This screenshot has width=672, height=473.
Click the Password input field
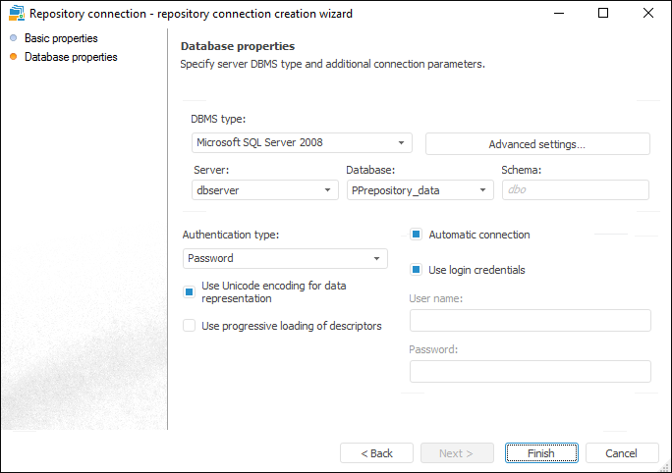pos(530,371)
